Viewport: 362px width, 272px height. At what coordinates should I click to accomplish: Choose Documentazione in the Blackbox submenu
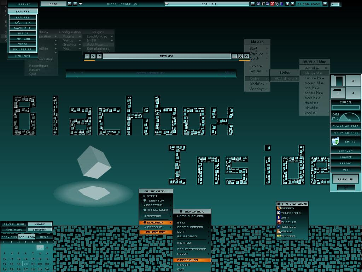click(192, 249)
